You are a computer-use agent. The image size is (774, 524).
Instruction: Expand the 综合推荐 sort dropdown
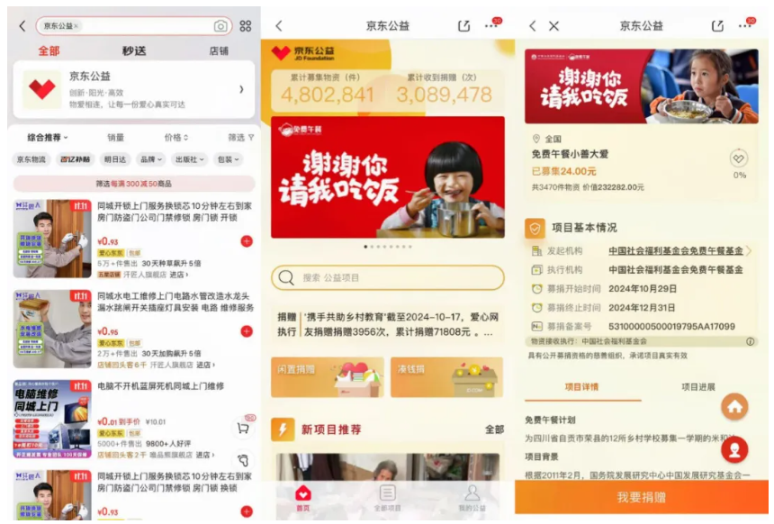point(48,137)
